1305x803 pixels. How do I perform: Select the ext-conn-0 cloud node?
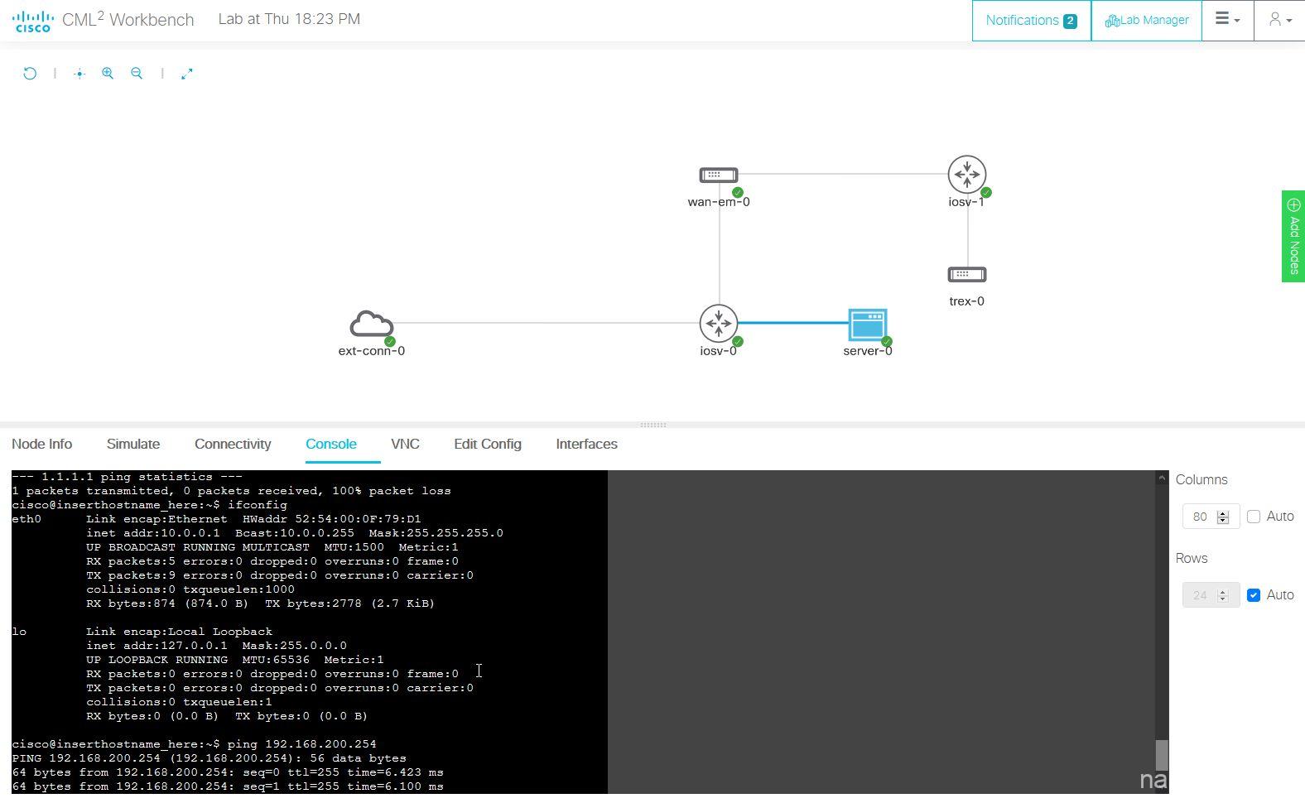(x=372, y=324)
